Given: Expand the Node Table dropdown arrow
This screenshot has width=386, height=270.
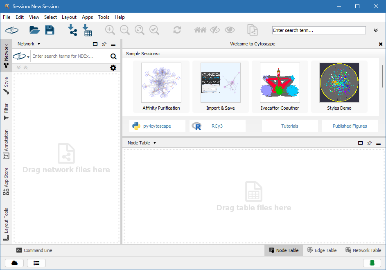Looking at the screenshot, I should tap(155, 143).
